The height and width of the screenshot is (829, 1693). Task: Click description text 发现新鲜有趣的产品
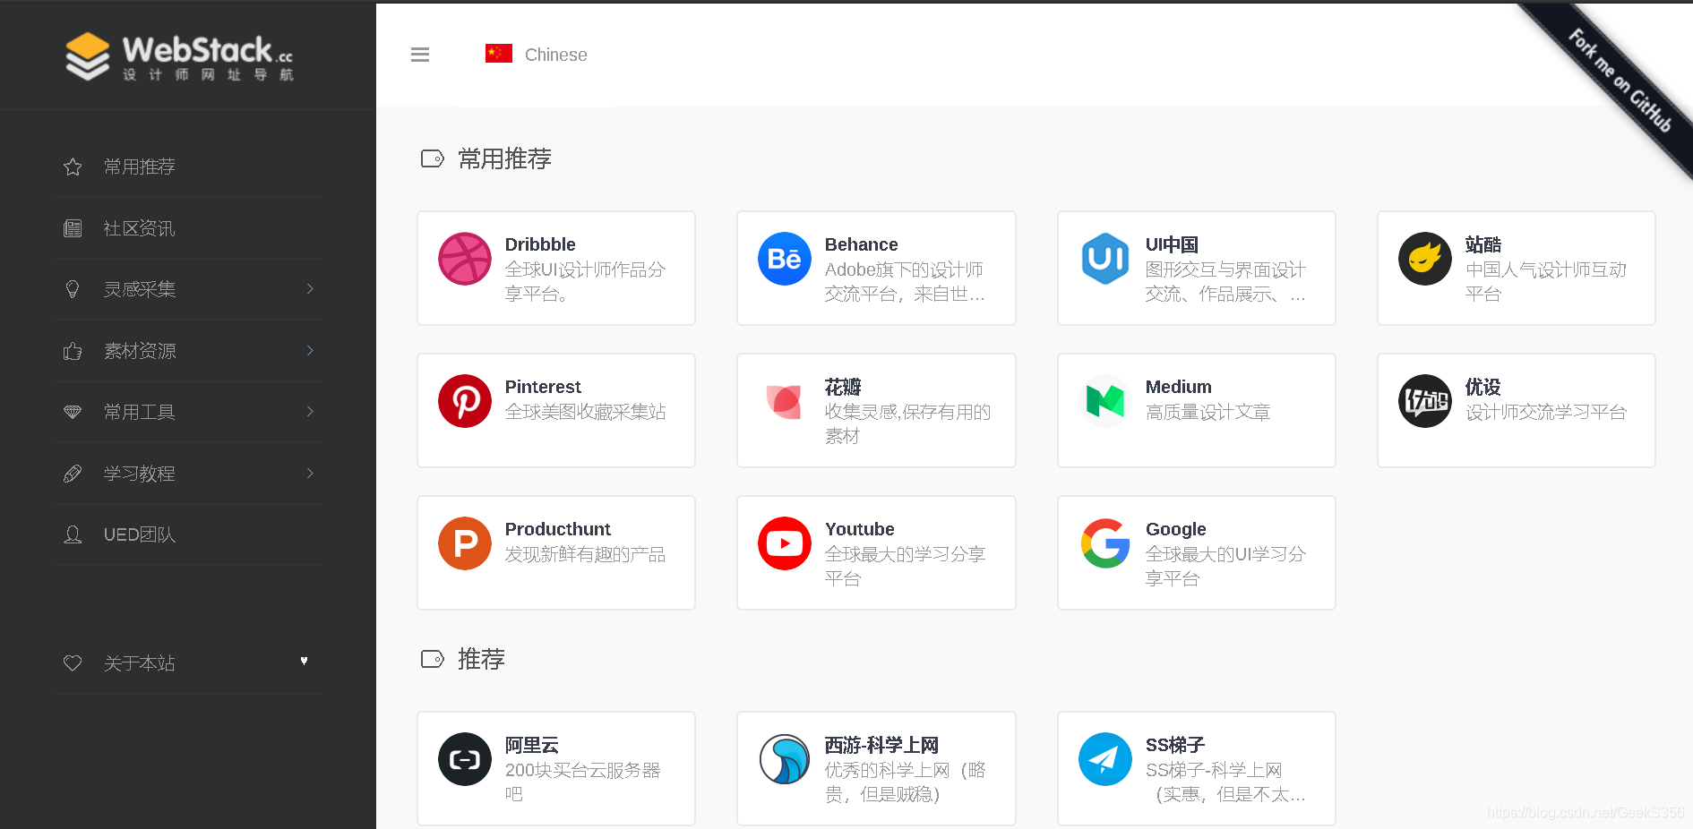click(x=585, y=554)
